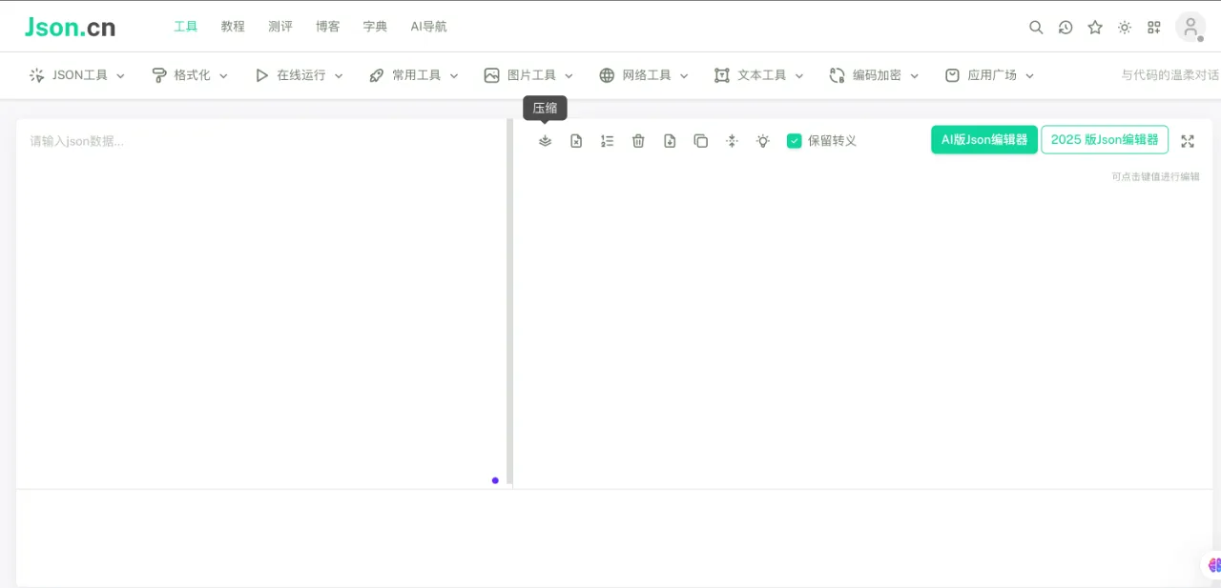Open the 测评 navigation tab
Image resolution: width=1221 pixels, height=588 pixels.
click(x=280, y=27)
